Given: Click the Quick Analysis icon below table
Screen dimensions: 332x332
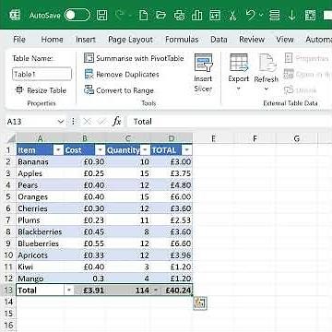Looking at the screenshot, I should point(200,303).
